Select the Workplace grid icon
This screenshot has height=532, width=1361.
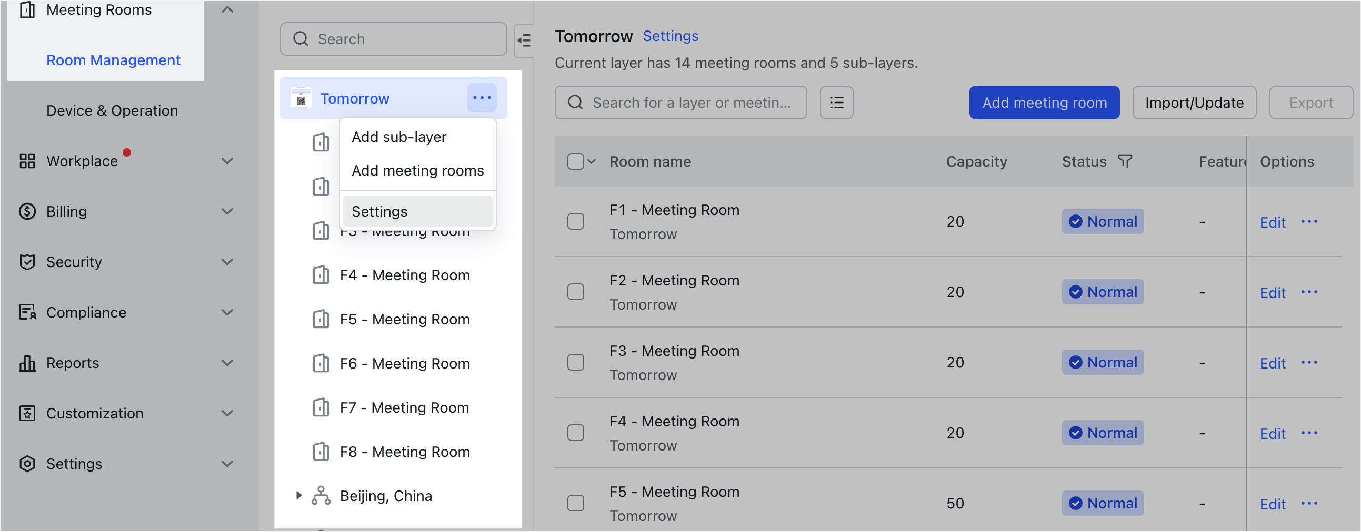pyautogui.click(x=27, y=160)
